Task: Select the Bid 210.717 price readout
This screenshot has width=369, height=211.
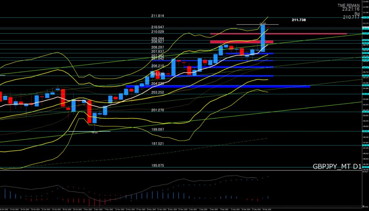Action: coord(351,17)
